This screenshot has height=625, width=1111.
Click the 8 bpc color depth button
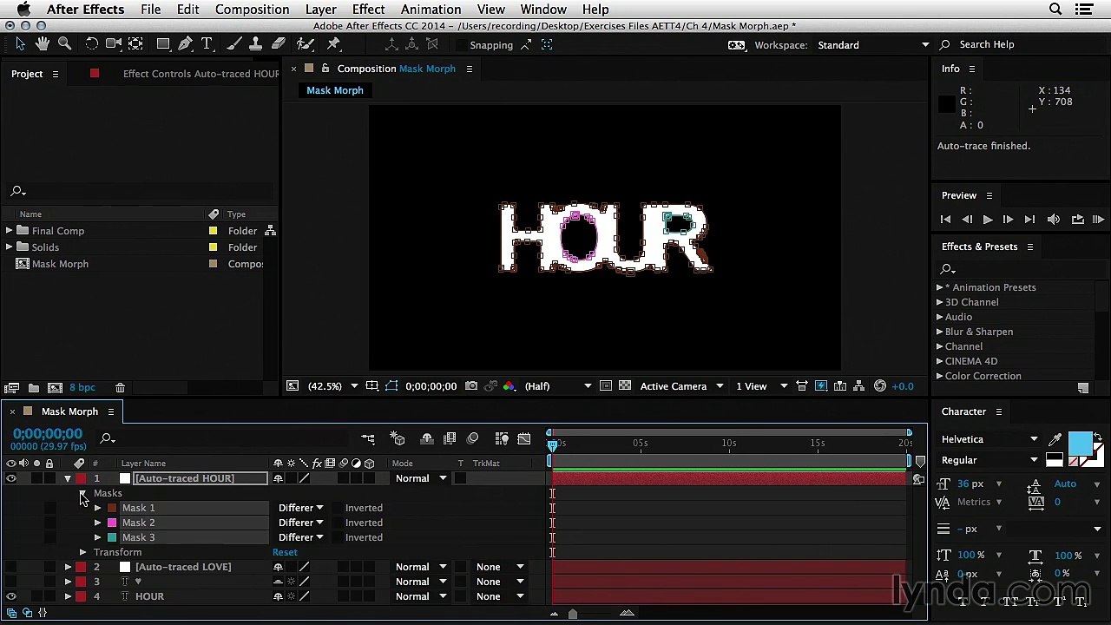(82, 387)
